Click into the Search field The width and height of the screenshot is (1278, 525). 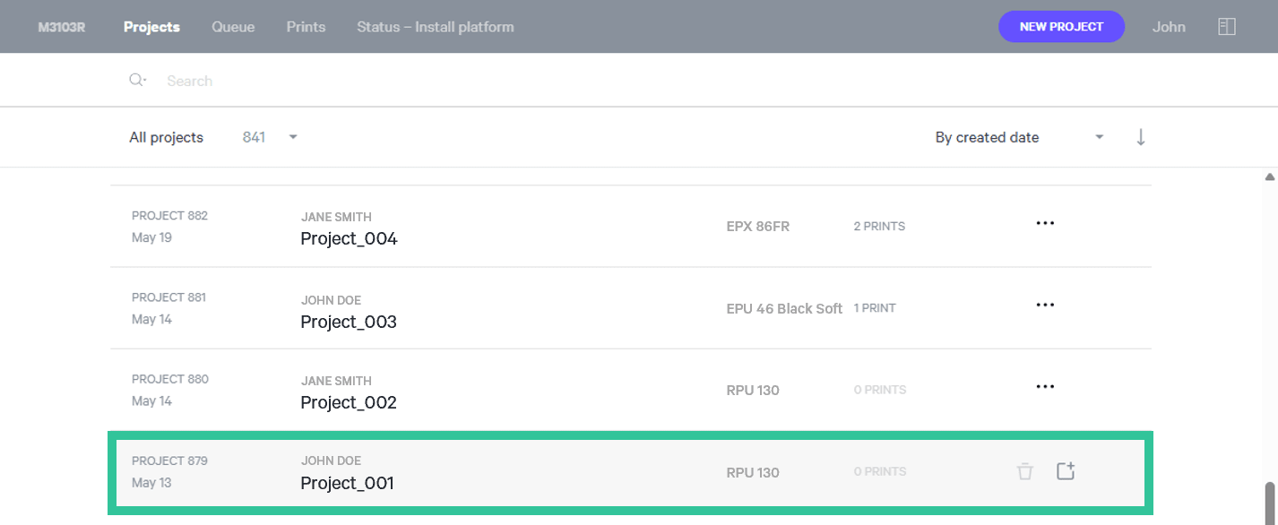coord(627,81)
